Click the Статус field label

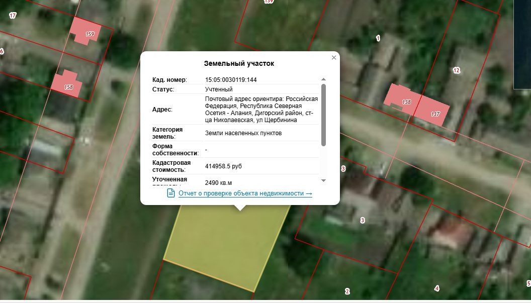163,89
